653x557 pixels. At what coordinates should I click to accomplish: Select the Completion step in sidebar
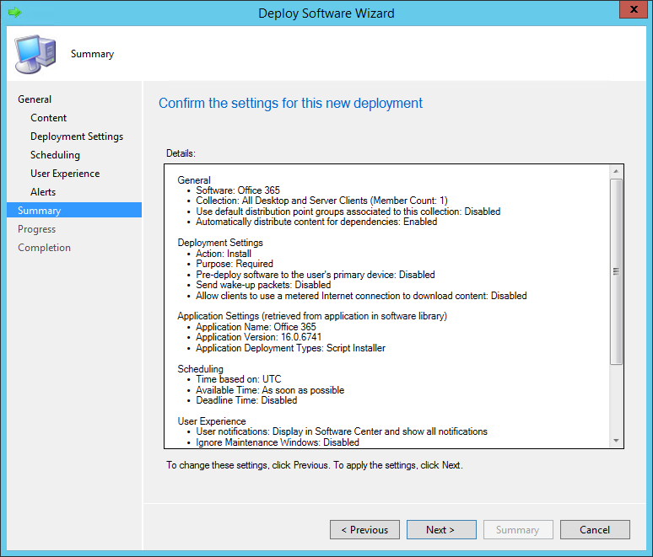pos(44,248)
